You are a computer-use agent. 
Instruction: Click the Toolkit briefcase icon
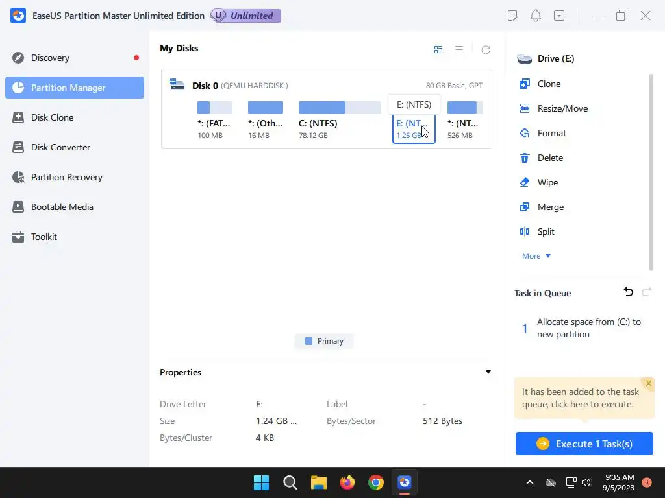18,237
